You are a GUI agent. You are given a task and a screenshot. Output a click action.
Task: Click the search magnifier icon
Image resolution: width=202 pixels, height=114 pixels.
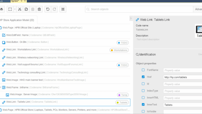click(x=88, y=9)
